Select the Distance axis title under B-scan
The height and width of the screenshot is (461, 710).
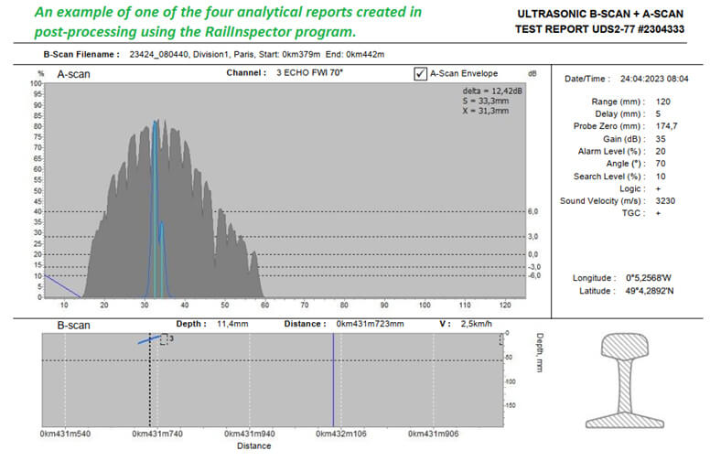[x=254, y=446]
